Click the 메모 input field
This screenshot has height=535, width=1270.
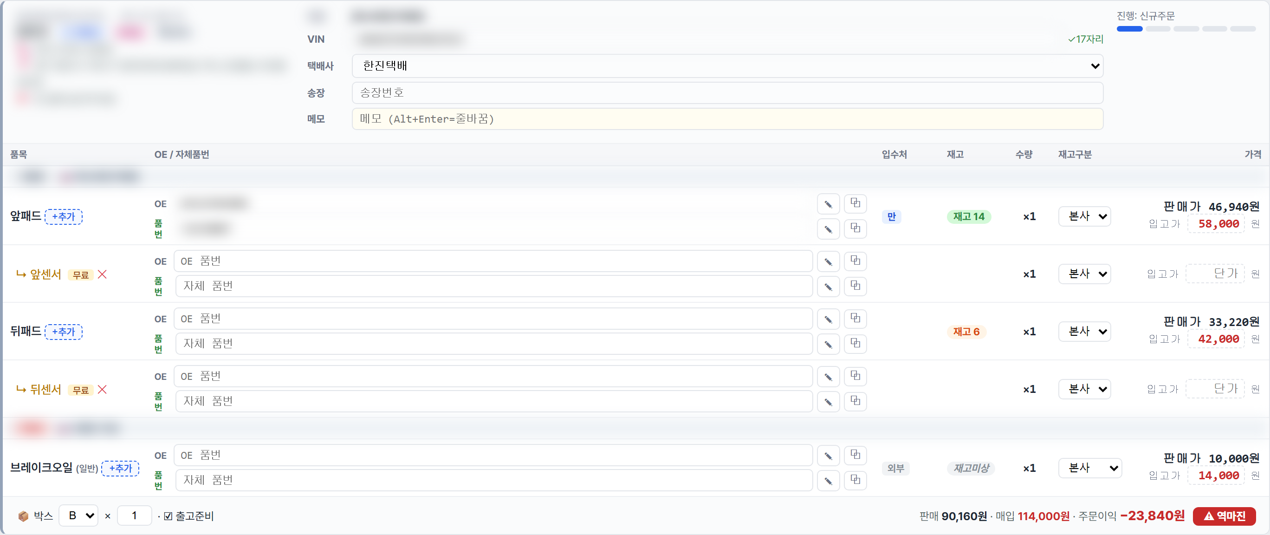[x=727, y=119]
